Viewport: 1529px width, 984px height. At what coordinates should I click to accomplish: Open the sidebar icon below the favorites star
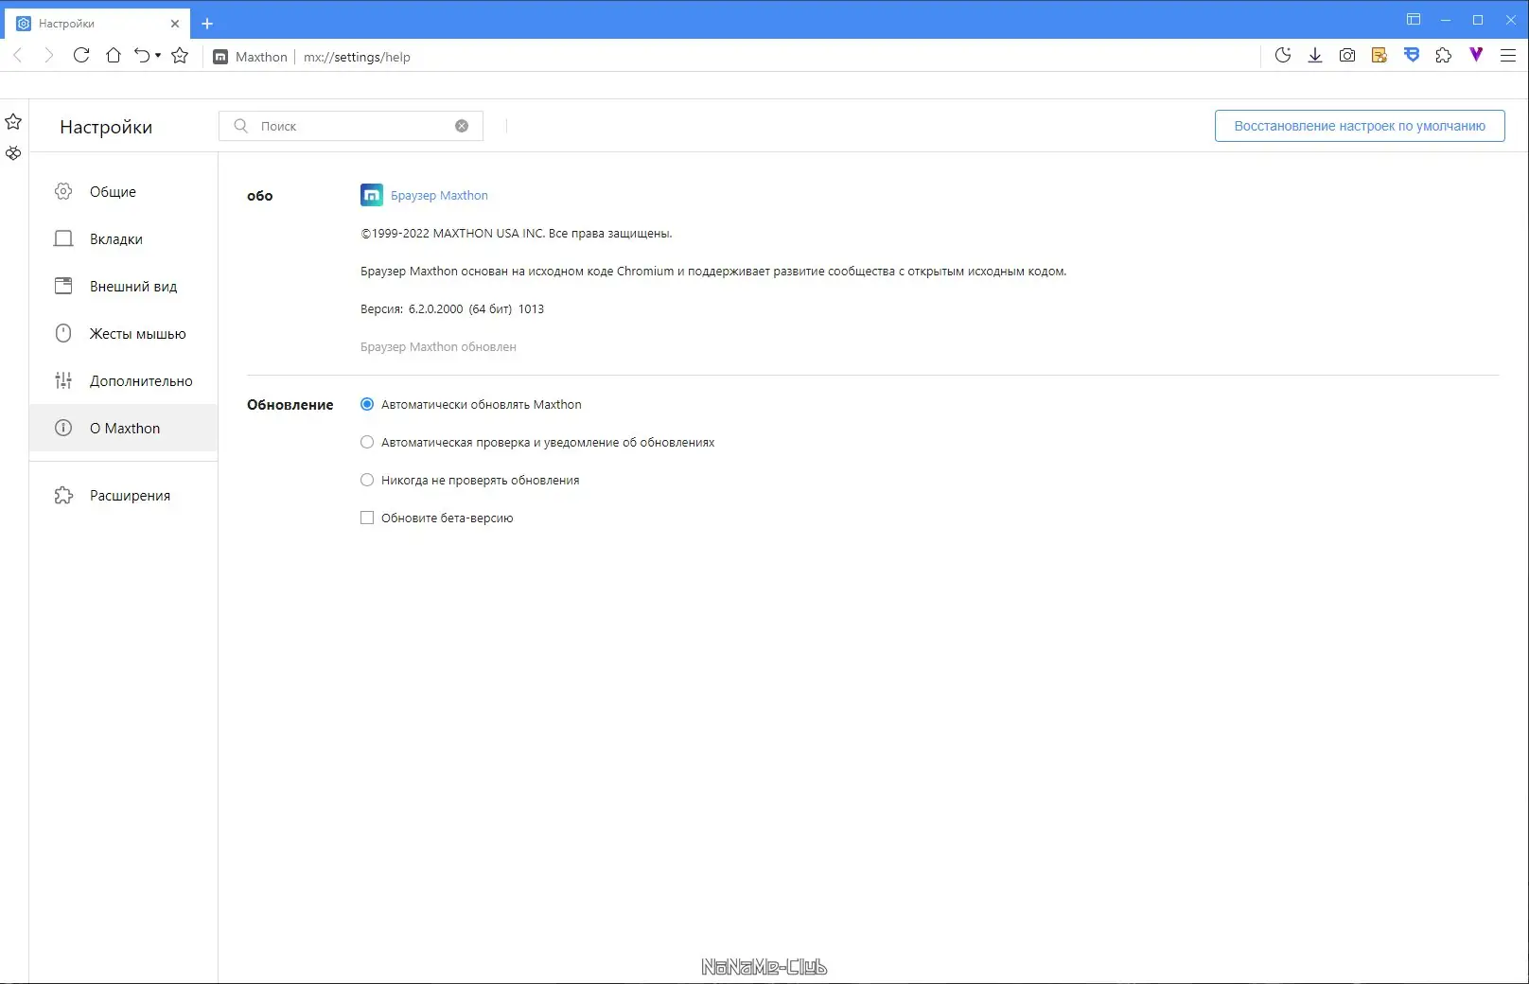(x=13, y=152)
